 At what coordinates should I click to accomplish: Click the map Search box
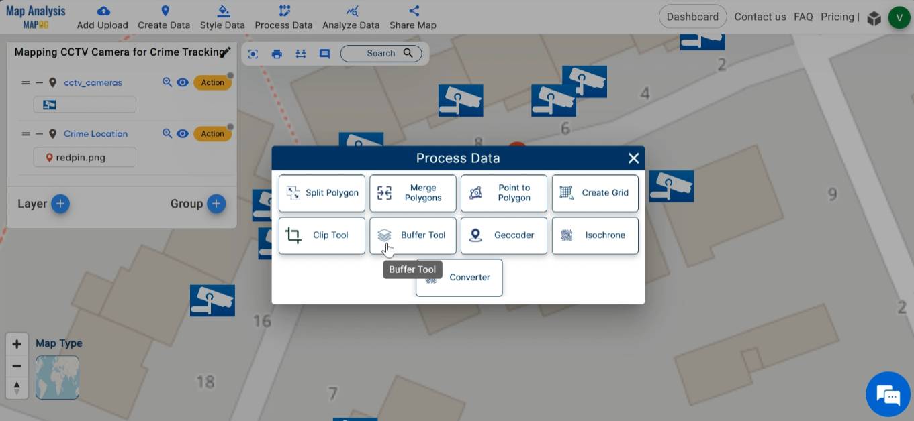[x=381, y=54]
